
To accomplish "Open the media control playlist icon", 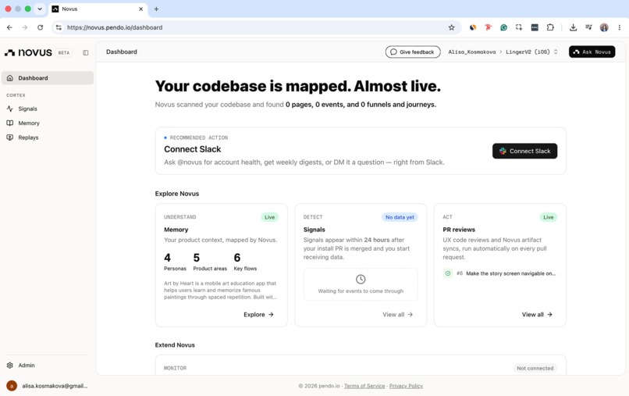I will [x=588, y=27].
